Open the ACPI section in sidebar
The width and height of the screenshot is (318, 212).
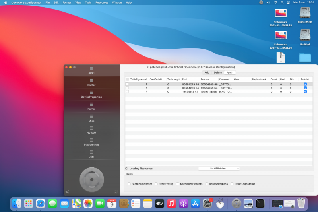click(x=91, y=71)
